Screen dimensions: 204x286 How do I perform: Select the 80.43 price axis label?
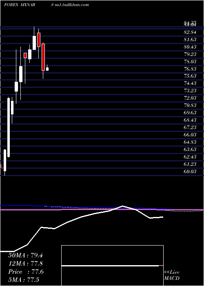click(x=190, y=47)
